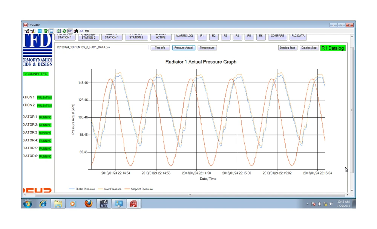This screenshot has height=229, width=377.
Task: Show the Temperature graph
Action: (207, 48)
